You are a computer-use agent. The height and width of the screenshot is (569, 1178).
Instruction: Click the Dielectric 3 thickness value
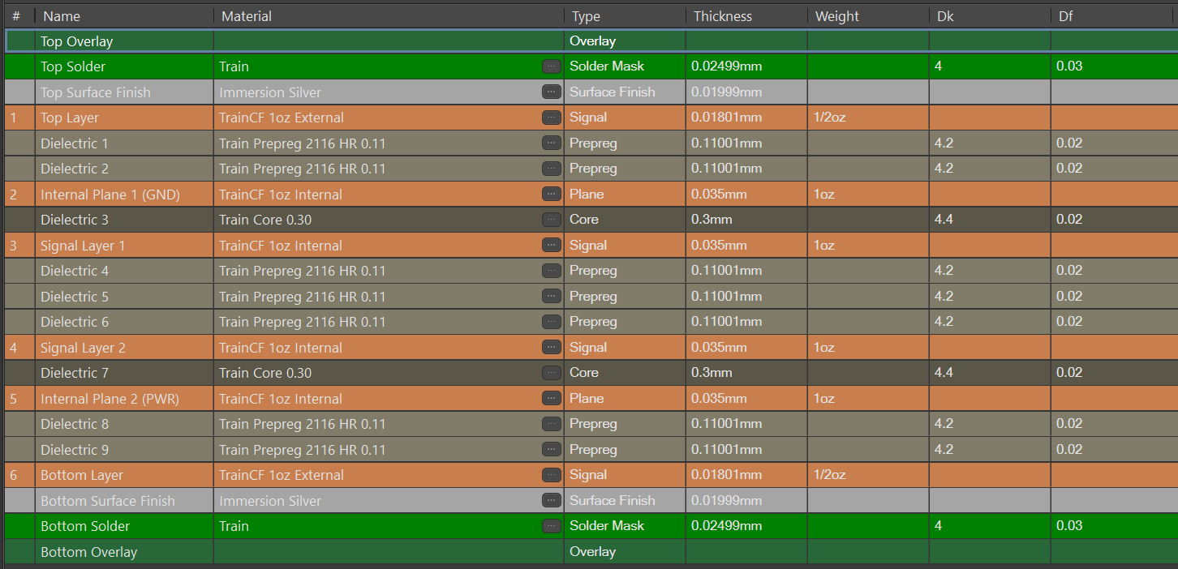[712, 220]
